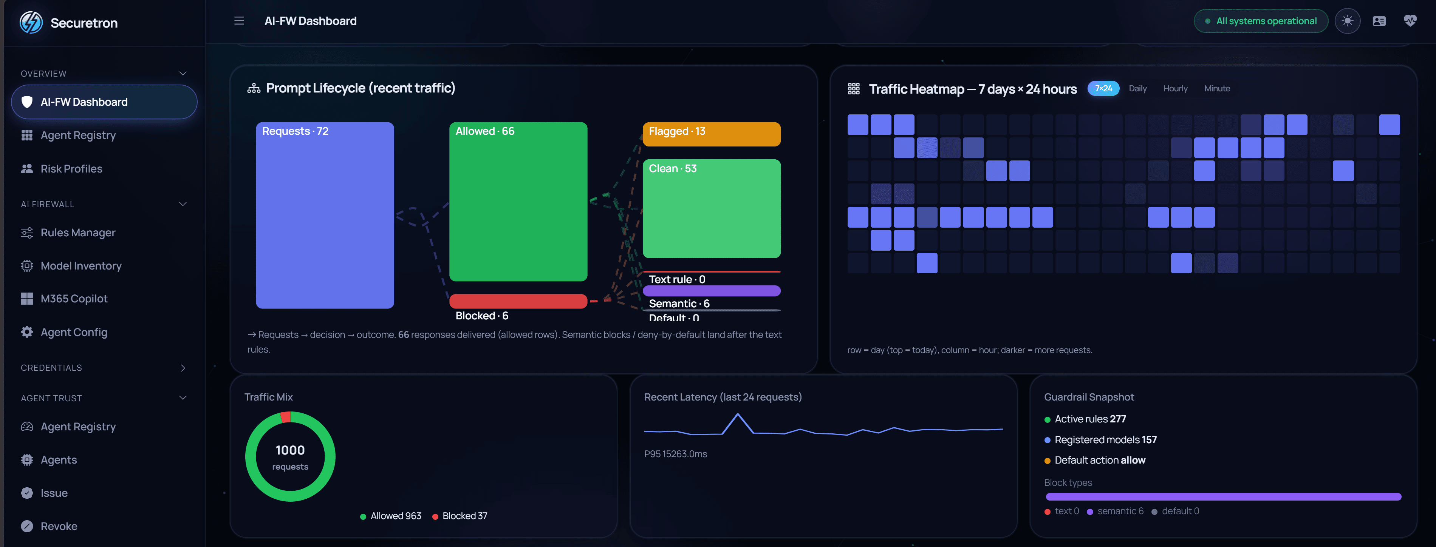Click the people icon beside Risk Profiles
The width and height of the screenshot is (1436, 547).
click(27, 168)
